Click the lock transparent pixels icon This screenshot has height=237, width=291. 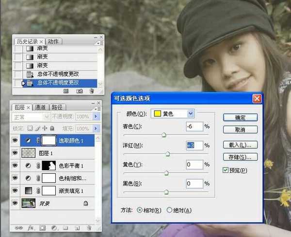point(30,128)
